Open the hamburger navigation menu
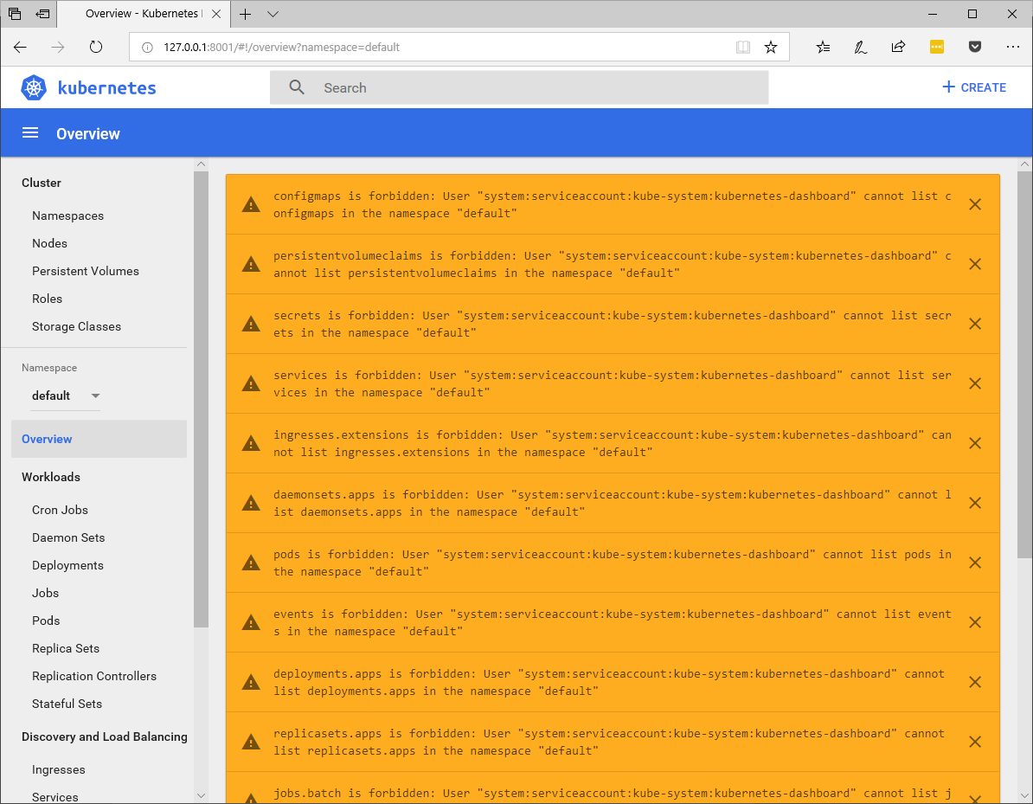The height and width of the screenshot is (804, 1033). coord(30,133)
